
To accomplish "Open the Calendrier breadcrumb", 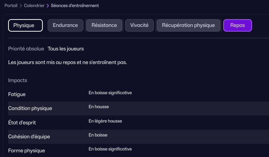I will coord(34,6).
